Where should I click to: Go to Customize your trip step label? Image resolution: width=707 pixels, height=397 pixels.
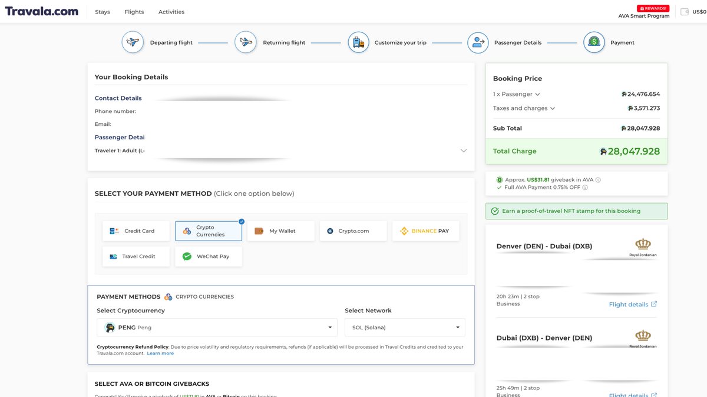tap(401, 43)
